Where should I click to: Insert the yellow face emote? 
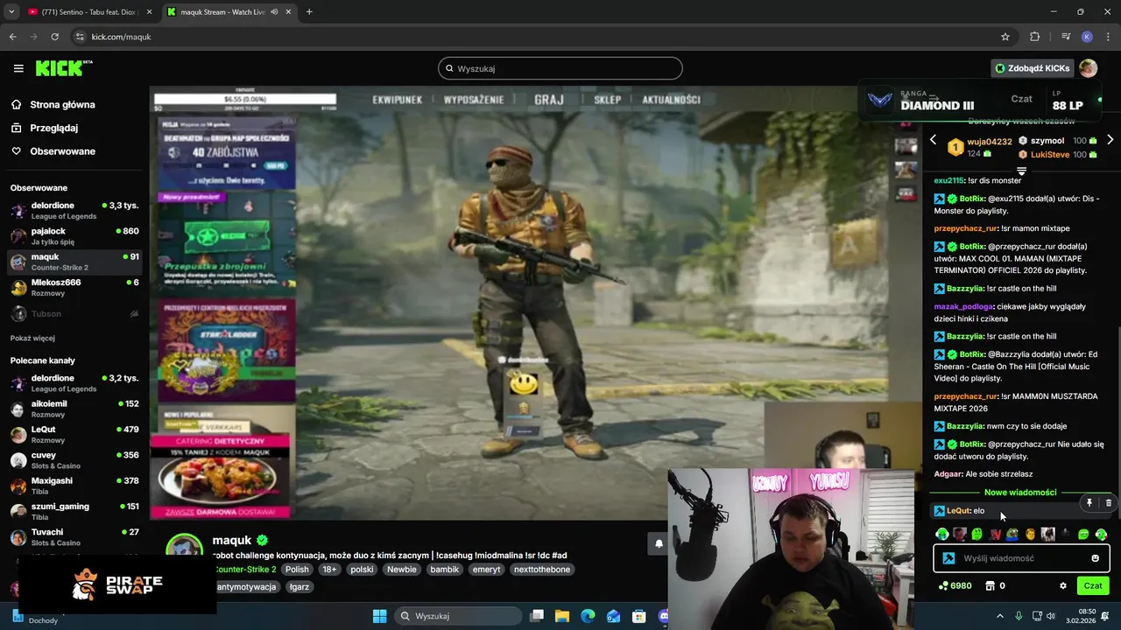1030,534
